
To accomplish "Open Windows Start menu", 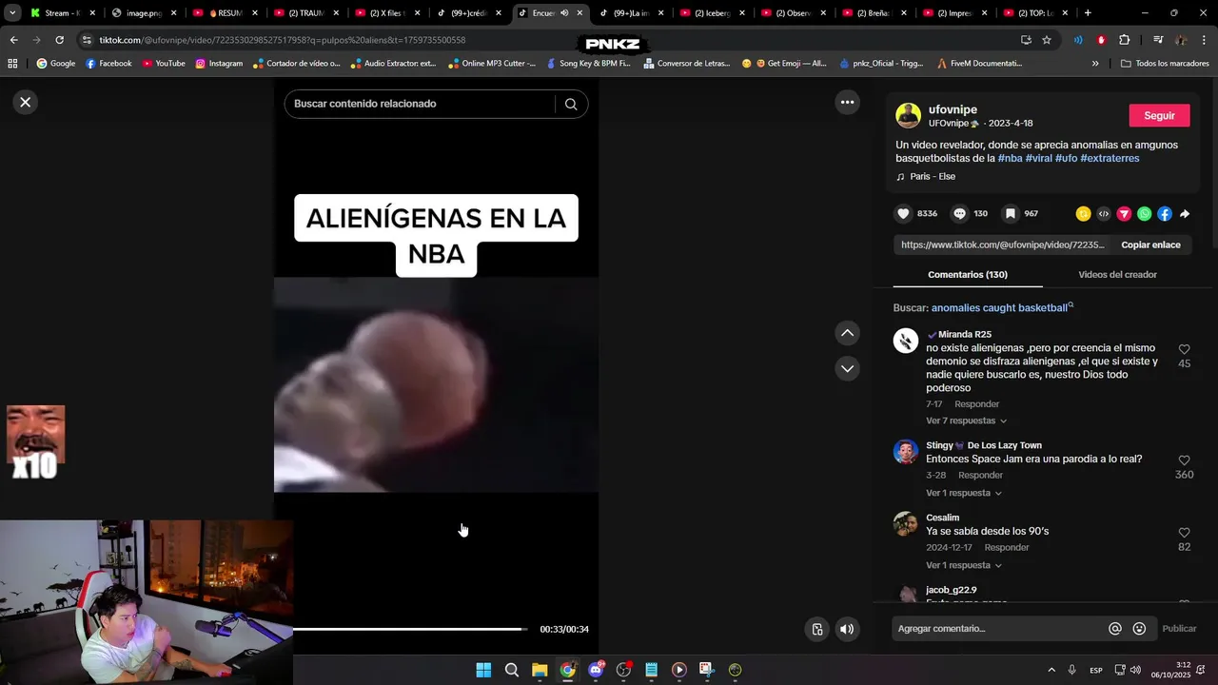I will pos(483,670).
